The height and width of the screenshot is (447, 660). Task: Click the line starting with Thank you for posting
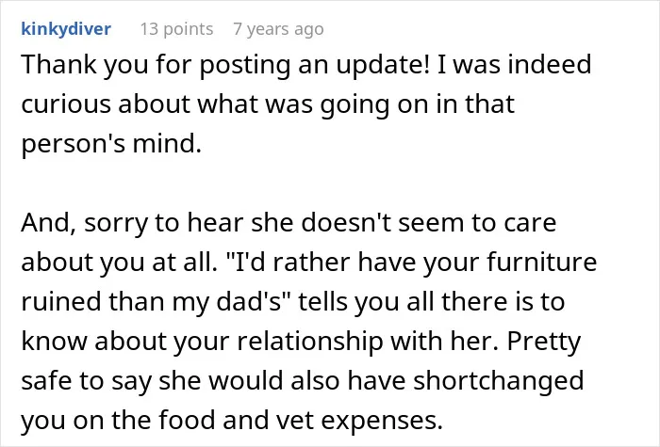click(x=306, y=65)
